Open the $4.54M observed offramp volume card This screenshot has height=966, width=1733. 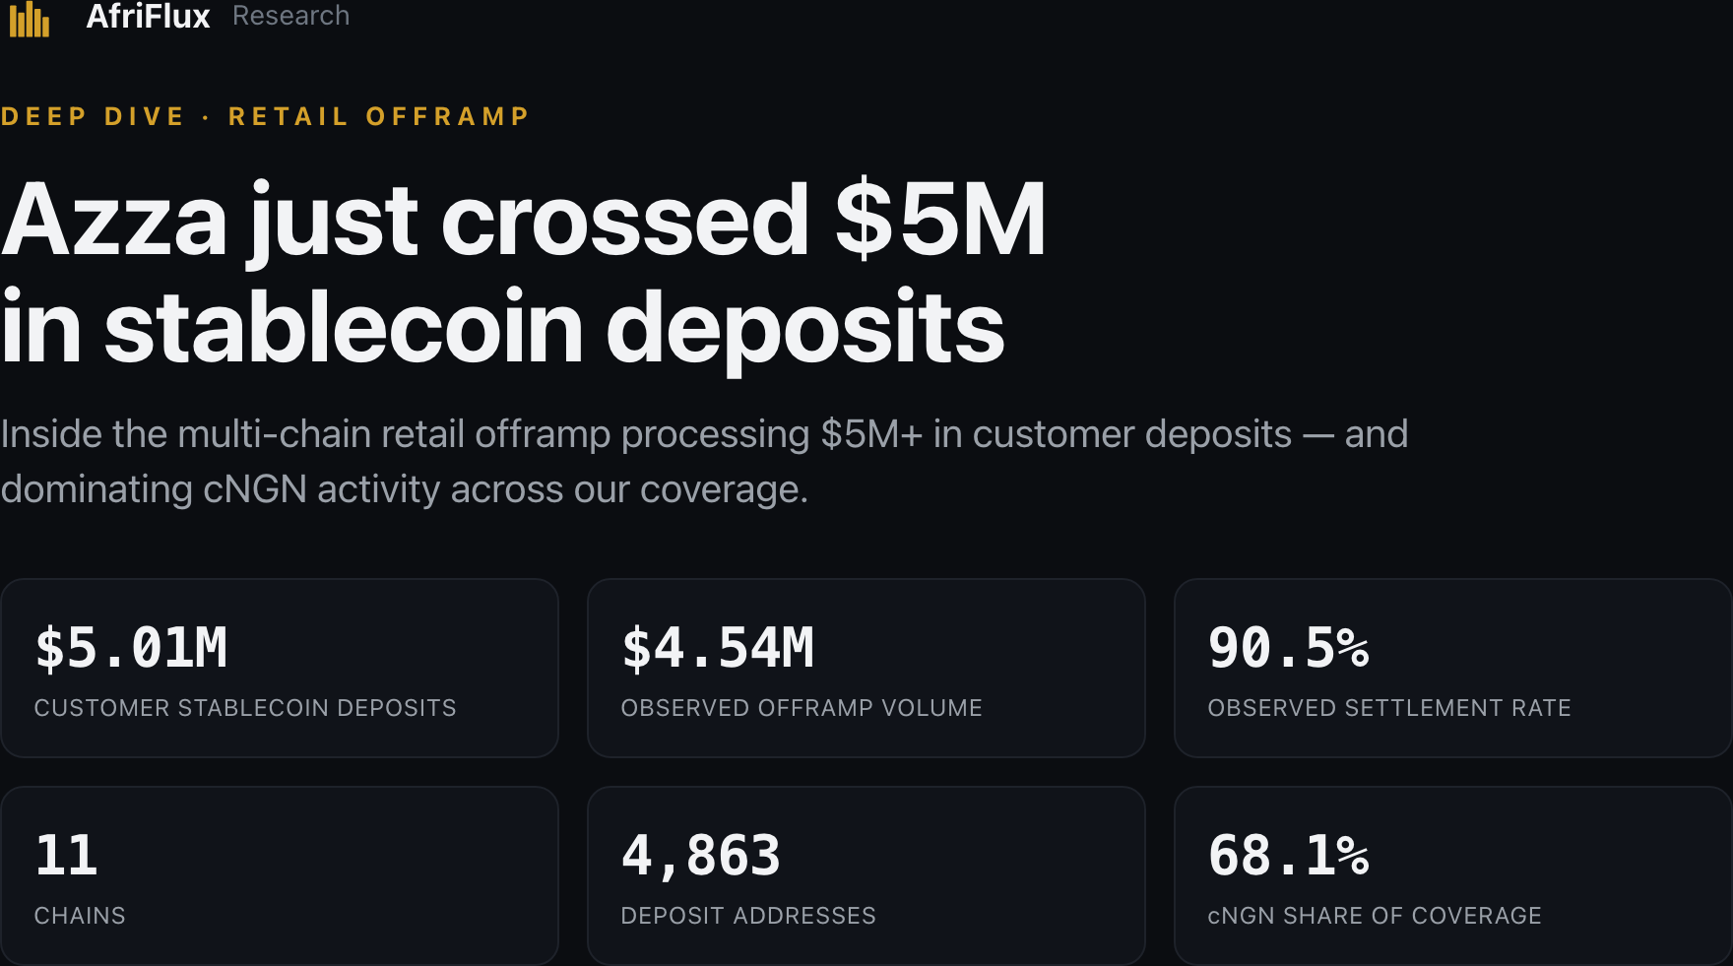(x=866, y=668)
